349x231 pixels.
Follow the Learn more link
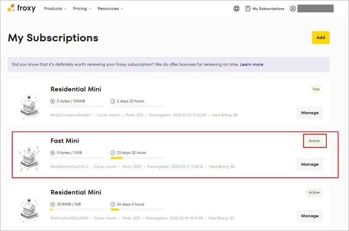252,64
